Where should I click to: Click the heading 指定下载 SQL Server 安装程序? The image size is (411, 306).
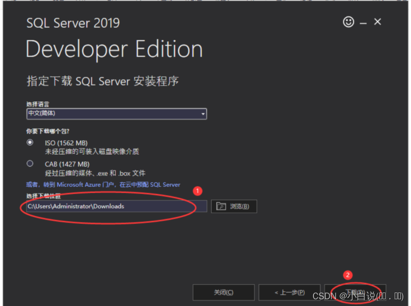pyautogui.click(x=102, y=81)
